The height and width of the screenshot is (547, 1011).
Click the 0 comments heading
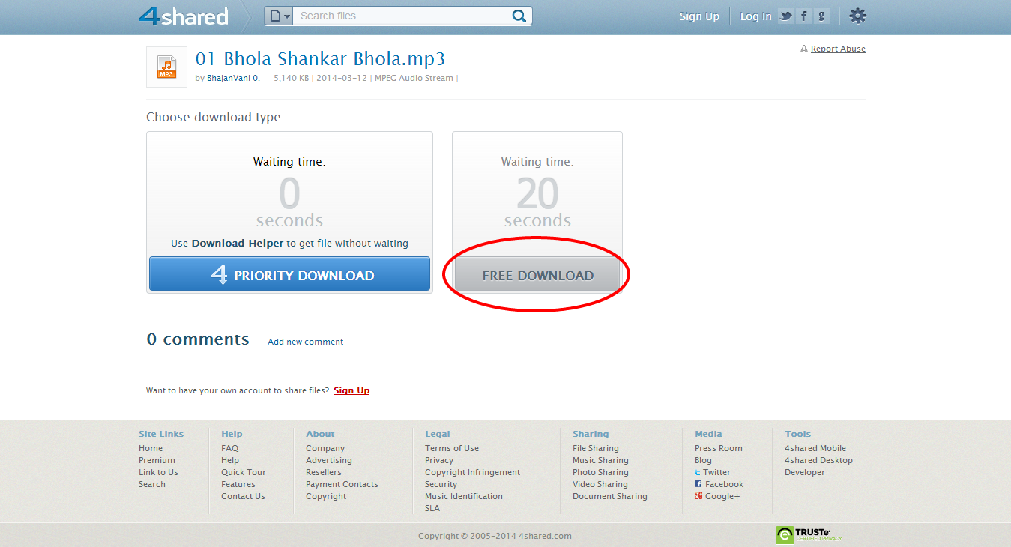point(198,339)
